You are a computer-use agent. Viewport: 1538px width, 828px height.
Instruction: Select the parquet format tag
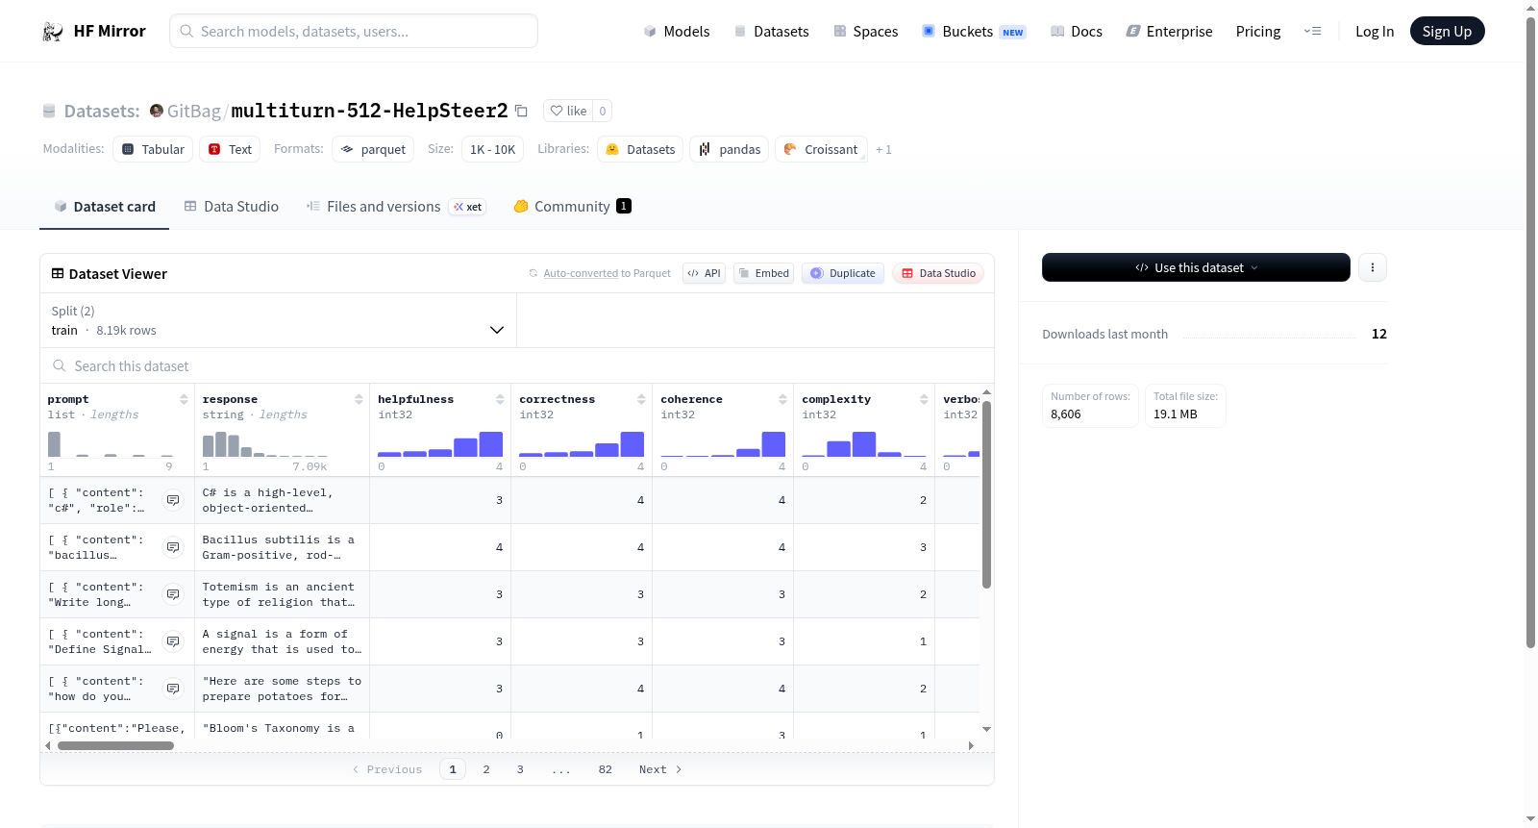(x=373, y=149)
